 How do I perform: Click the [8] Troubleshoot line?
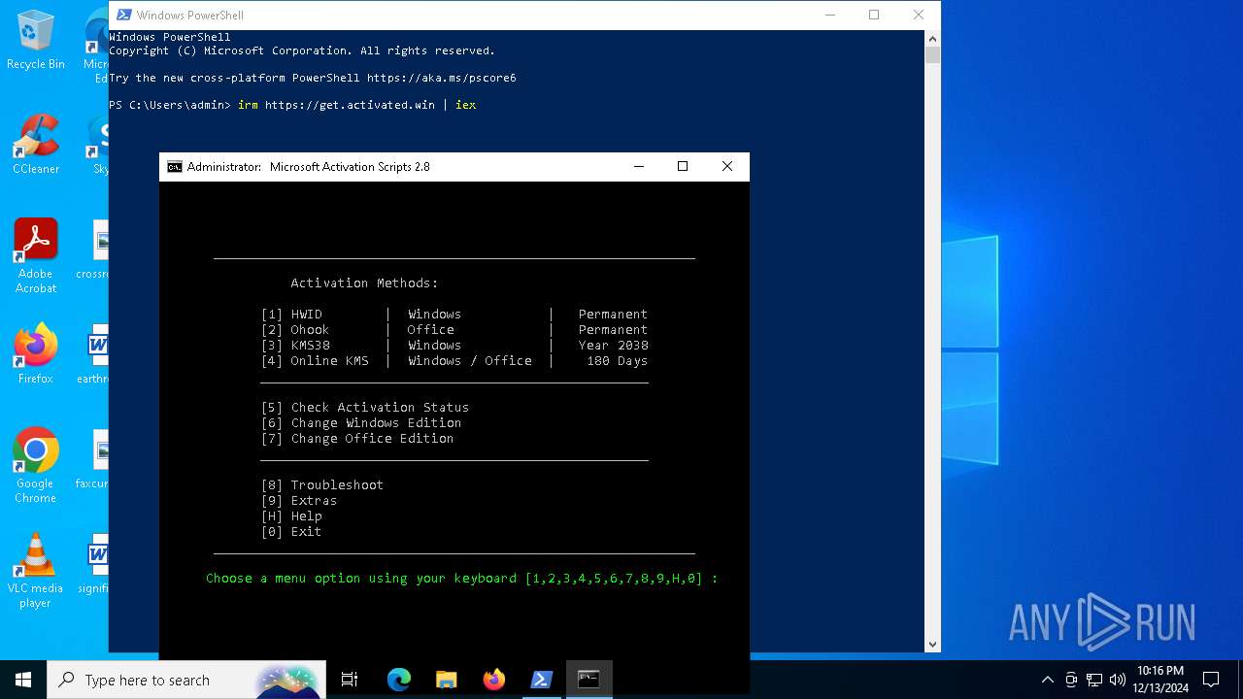pyautogui.click(x=322, y=485)
